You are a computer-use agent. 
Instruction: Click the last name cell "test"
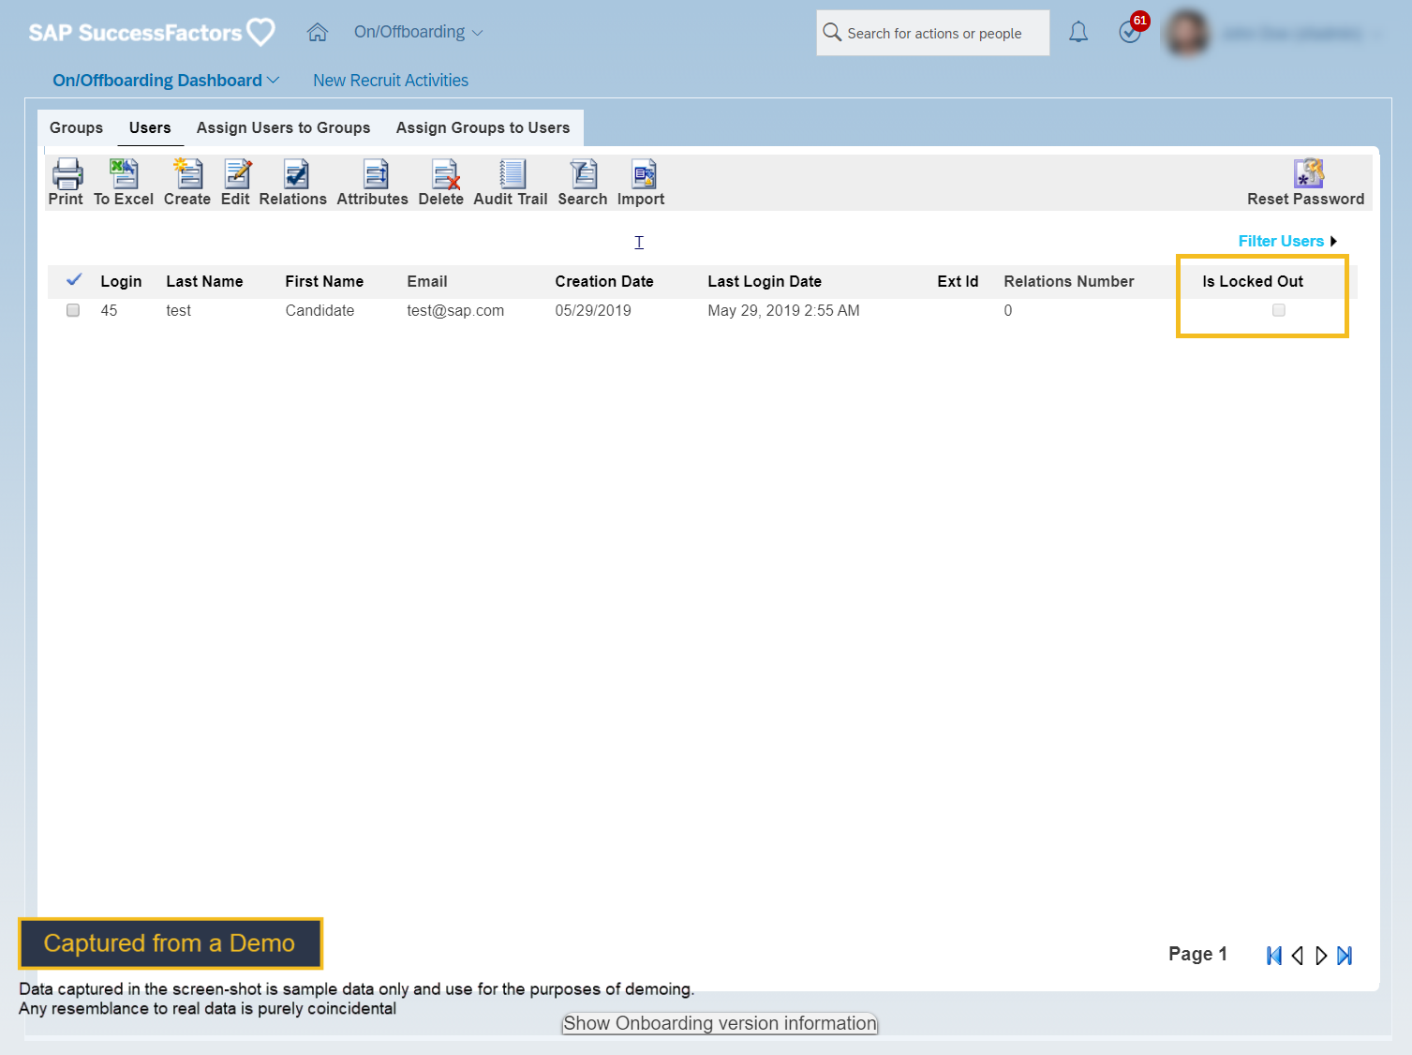(178, 310)
